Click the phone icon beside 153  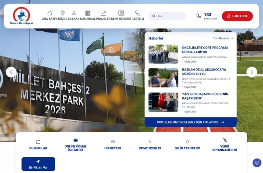click(x=199, y=16)
